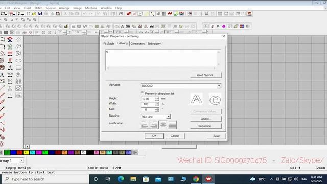327x184 pixels.
Task: Click the grid display icon in main toolbar
Action: pos(164,14)
